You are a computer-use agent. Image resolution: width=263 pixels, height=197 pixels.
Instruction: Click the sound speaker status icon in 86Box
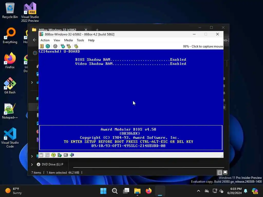point(72,155)
